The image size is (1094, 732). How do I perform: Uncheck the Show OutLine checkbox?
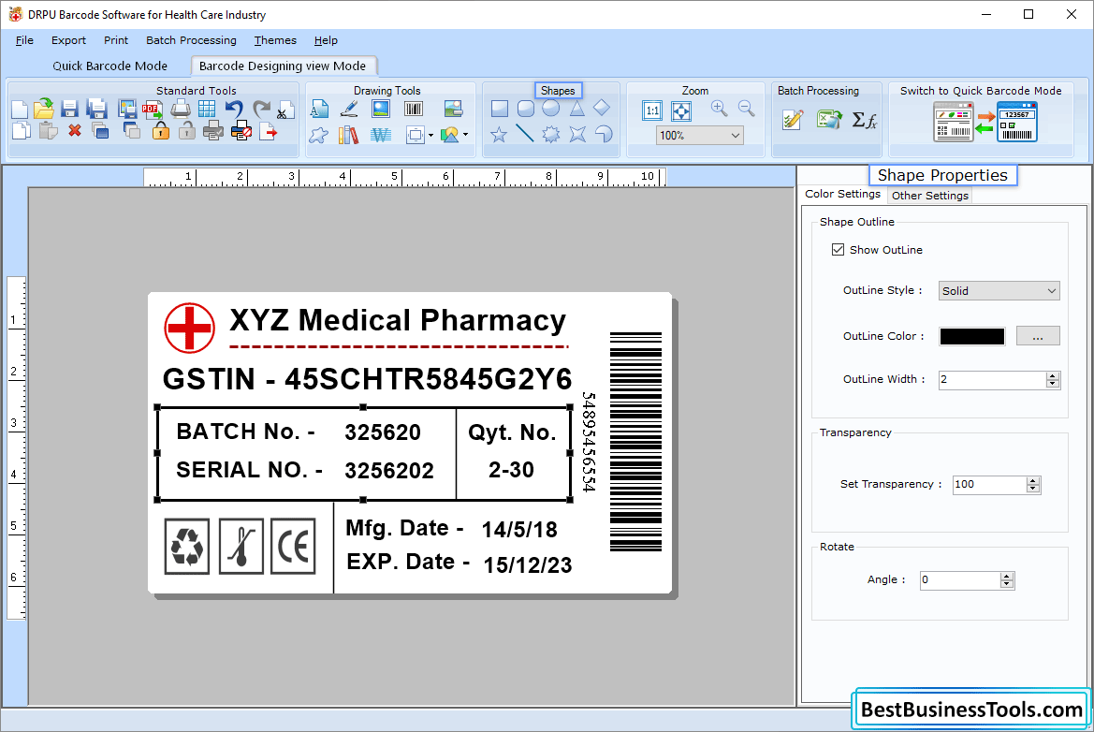(838, 250)
